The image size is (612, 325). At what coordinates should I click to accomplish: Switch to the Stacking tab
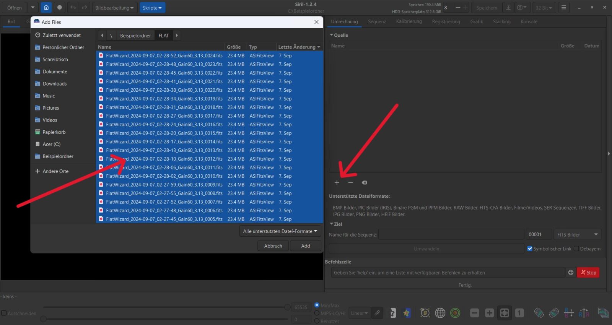pyautogui.click(x=501, y=22)
